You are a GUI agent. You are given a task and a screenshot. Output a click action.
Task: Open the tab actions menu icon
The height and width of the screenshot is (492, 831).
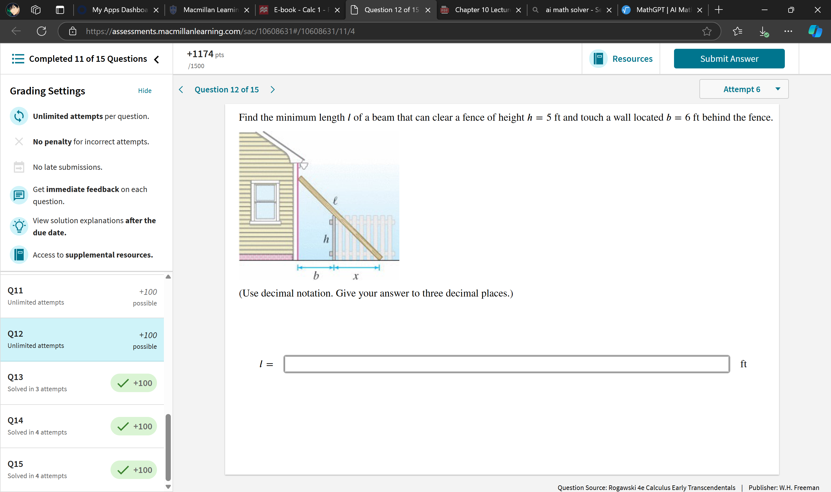click(x=60, y=10)
